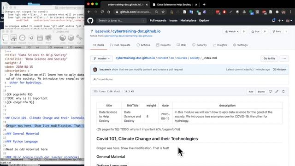Open the Blame view
Screen dimensions: 295x166
261,92
